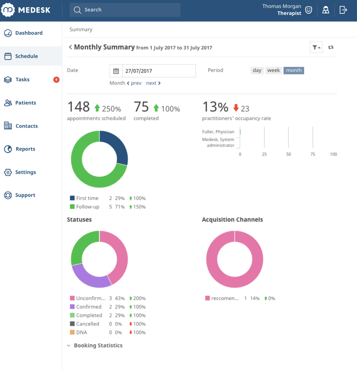Refresh the monthly summary data
Viewport: 357px width, 371px height.
[x=331, y=47]
